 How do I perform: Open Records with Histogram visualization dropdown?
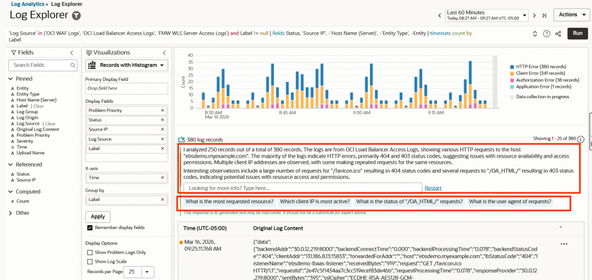[127, 65]
